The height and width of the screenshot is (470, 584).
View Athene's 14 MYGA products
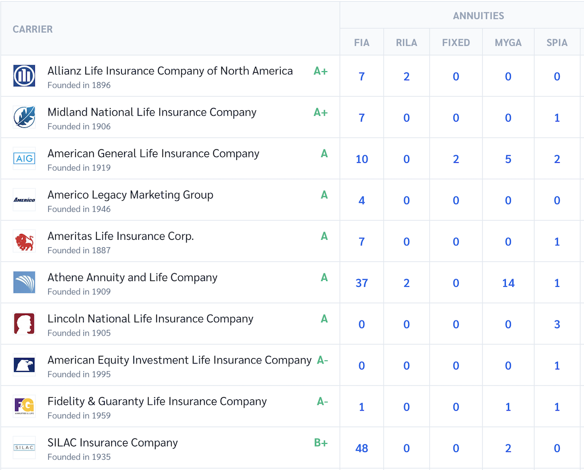coord(508,283)
